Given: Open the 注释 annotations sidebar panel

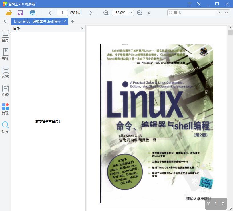Looking at the screenshot, I should tap(5, 91).
